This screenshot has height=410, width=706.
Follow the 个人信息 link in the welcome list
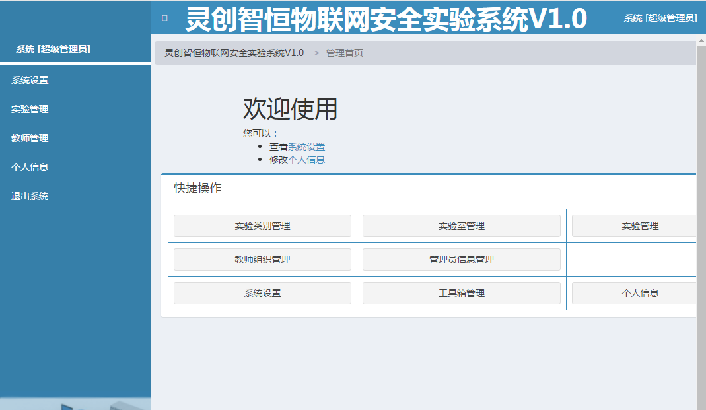306,160
